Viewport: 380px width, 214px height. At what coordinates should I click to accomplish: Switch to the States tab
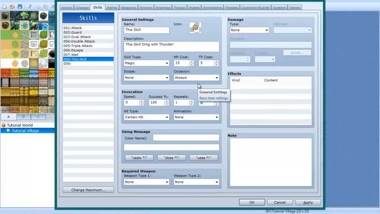[194, 8]
